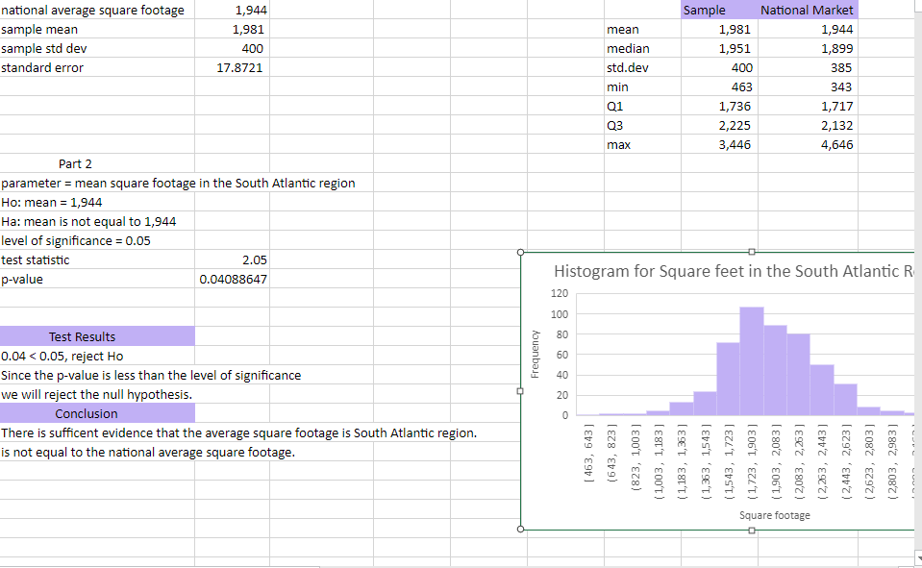Click the chart's top-left corner resize handle
Screen dimensions: 922x568
pos(520,252)
